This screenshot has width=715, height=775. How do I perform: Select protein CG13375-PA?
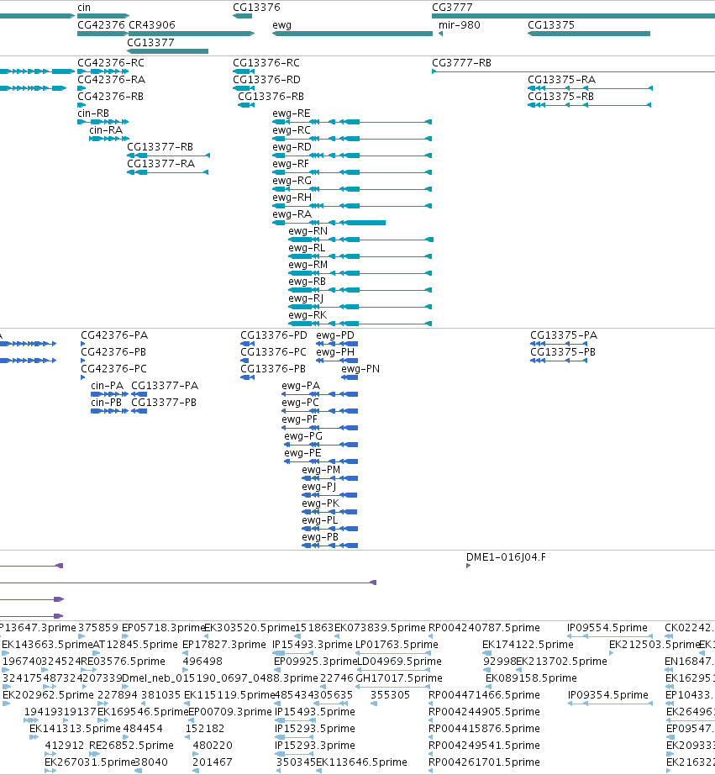pos(564,335)
